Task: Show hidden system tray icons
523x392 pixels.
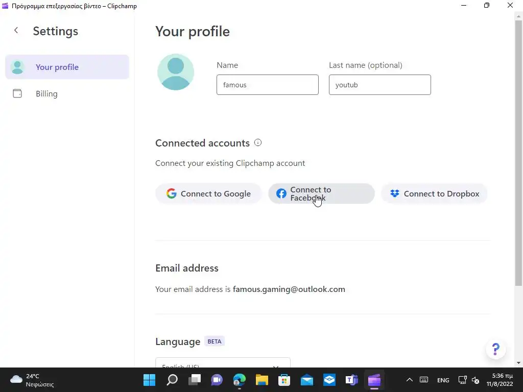Action: tap(410, 380)
